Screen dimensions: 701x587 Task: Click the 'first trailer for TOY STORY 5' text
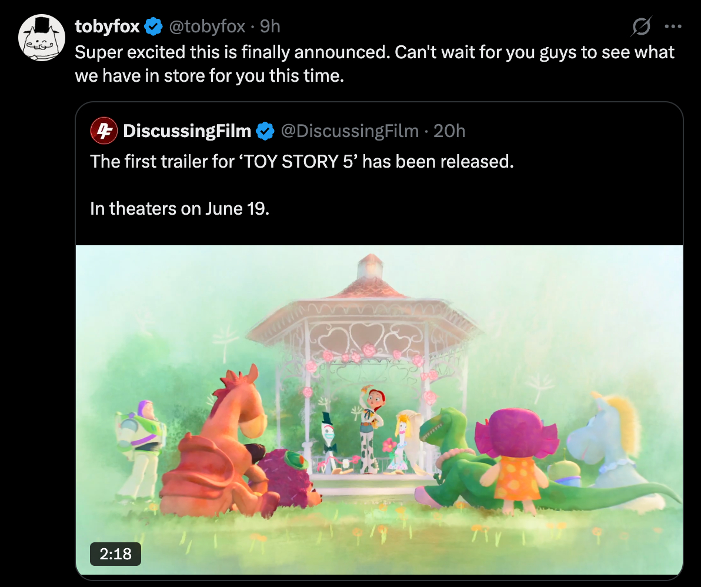302,161
